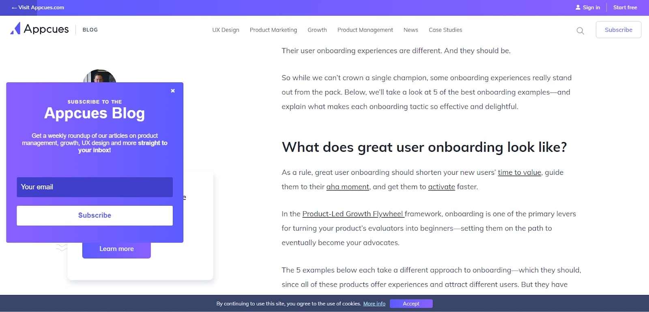This screenshot has height=312, width=649.
Task: Open the Product Marketing category
Action: [273, 30]
